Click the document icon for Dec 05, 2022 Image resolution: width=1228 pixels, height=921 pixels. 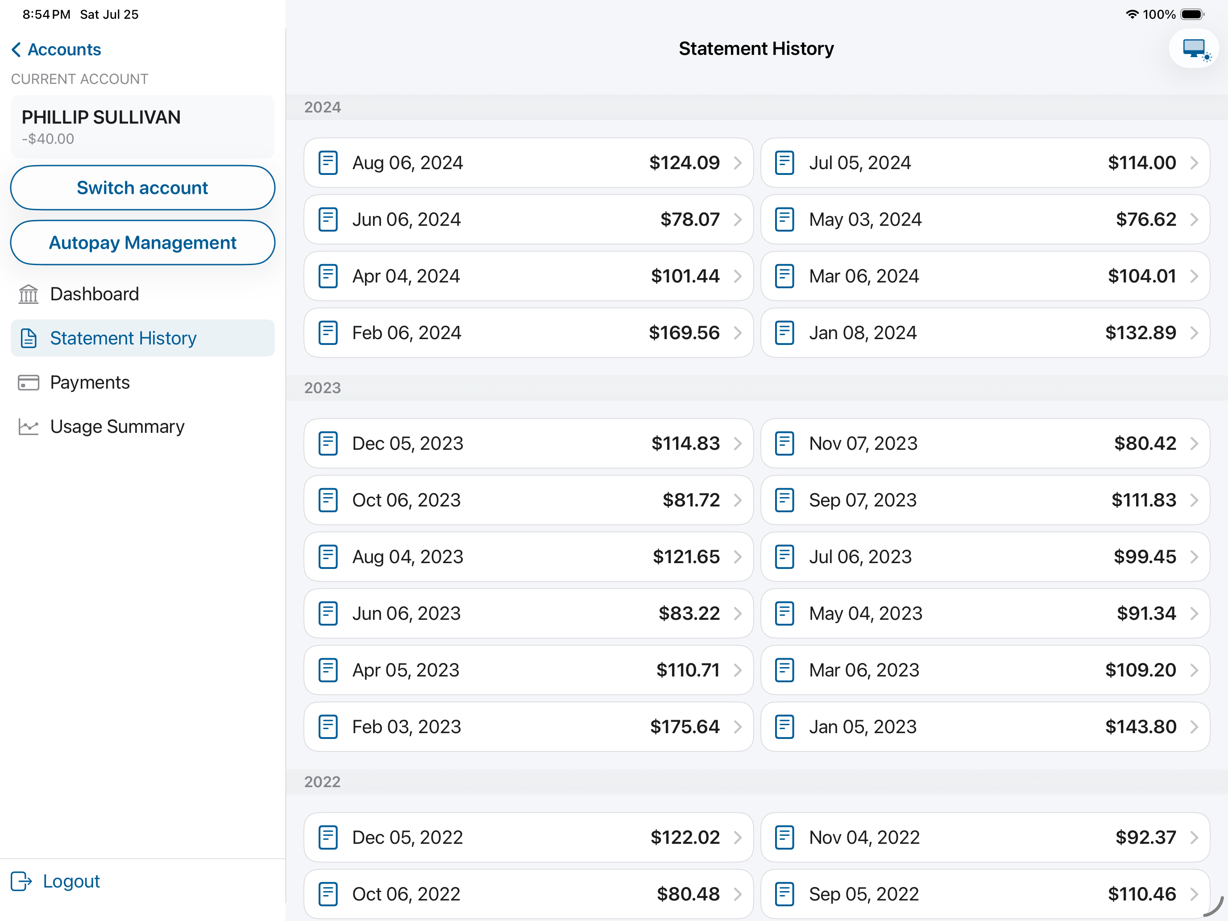328,838
